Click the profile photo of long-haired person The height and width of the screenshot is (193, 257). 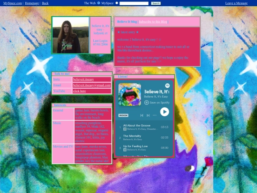tap(70, 35)
